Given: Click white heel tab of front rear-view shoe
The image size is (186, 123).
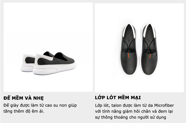Looking at the screenshot, I should 44,58.
